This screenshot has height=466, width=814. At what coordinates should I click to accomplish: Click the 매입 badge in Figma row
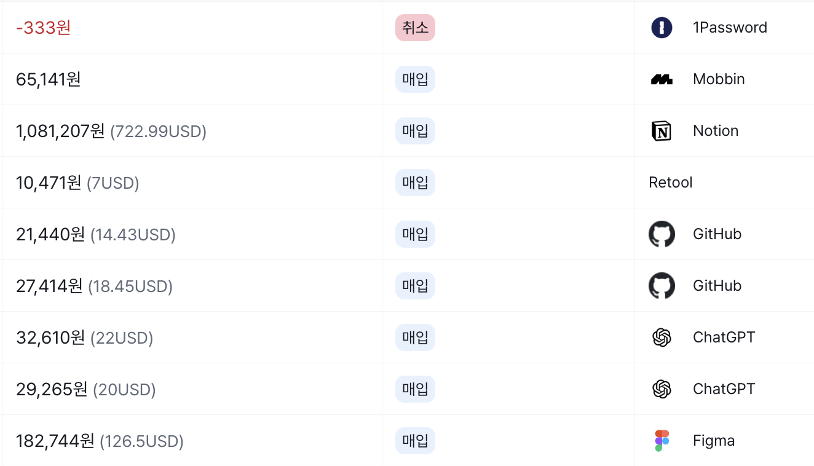[415, 441]
